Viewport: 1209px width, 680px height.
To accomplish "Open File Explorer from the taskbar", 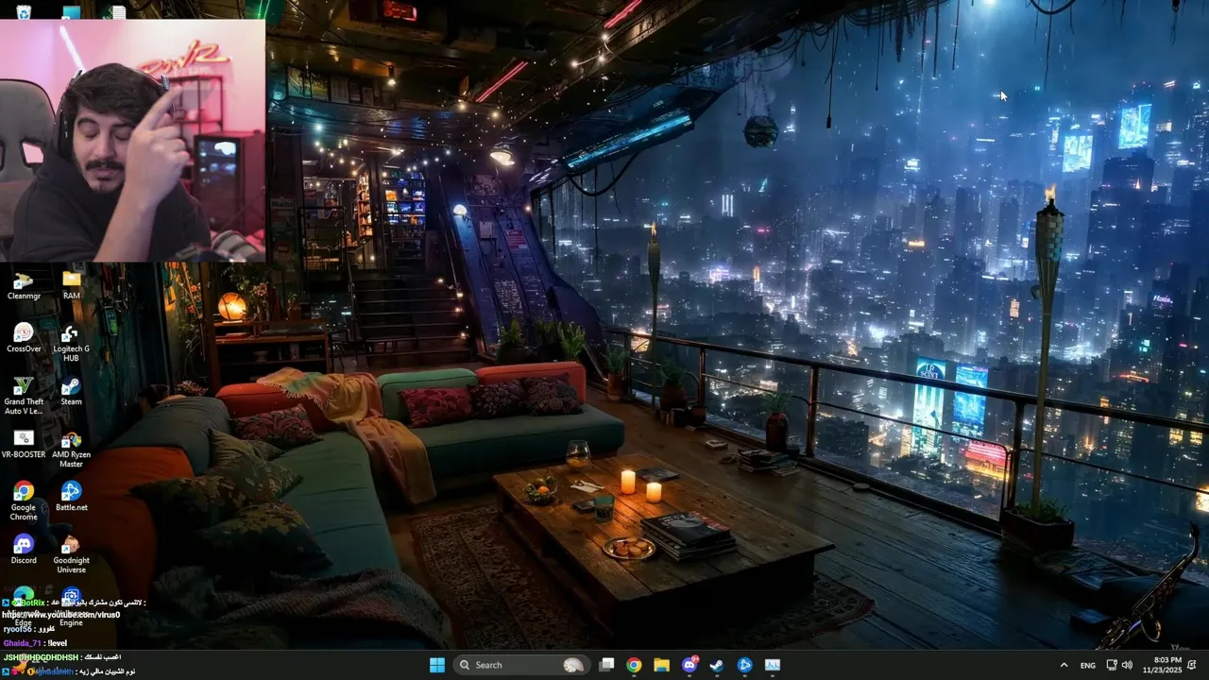I will click(661, 665).
